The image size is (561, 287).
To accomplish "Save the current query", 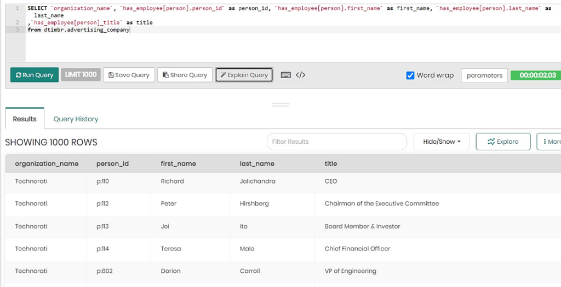I will point(129,75).
